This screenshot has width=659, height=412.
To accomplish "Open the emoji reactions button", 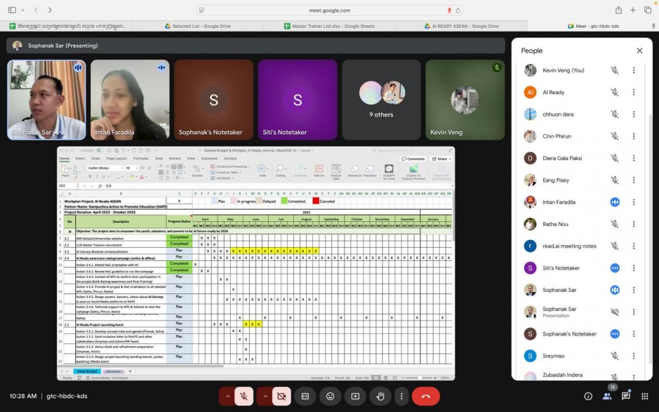I will pyautogui.click(x=330, y=396).
